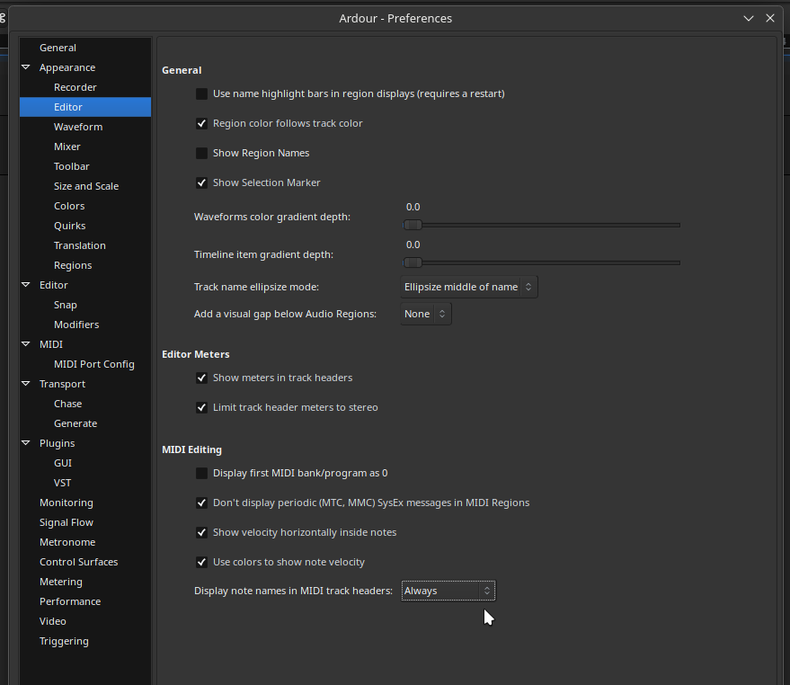This screenshot has width=790, height=685.
Task: Open Display note names dropdown set to Always
Action: [x=448, y=591]
